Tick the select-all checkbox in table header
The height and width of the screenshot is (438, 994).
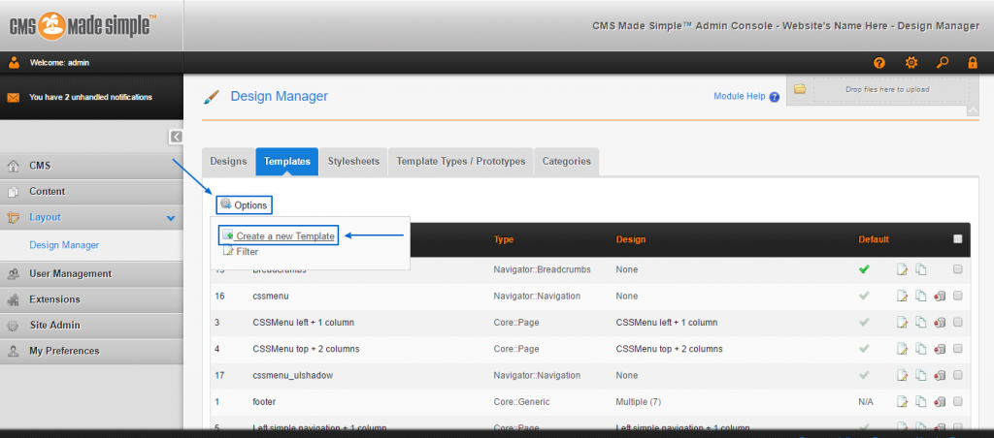tap(958, 239)
